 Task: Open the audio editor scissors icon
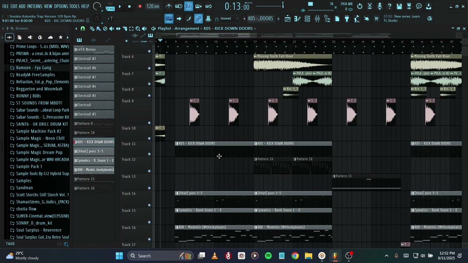[370, 6]
